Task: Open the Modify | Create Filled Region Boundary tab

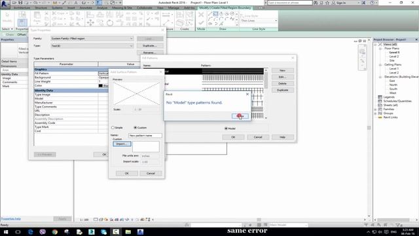Action: 225,8
